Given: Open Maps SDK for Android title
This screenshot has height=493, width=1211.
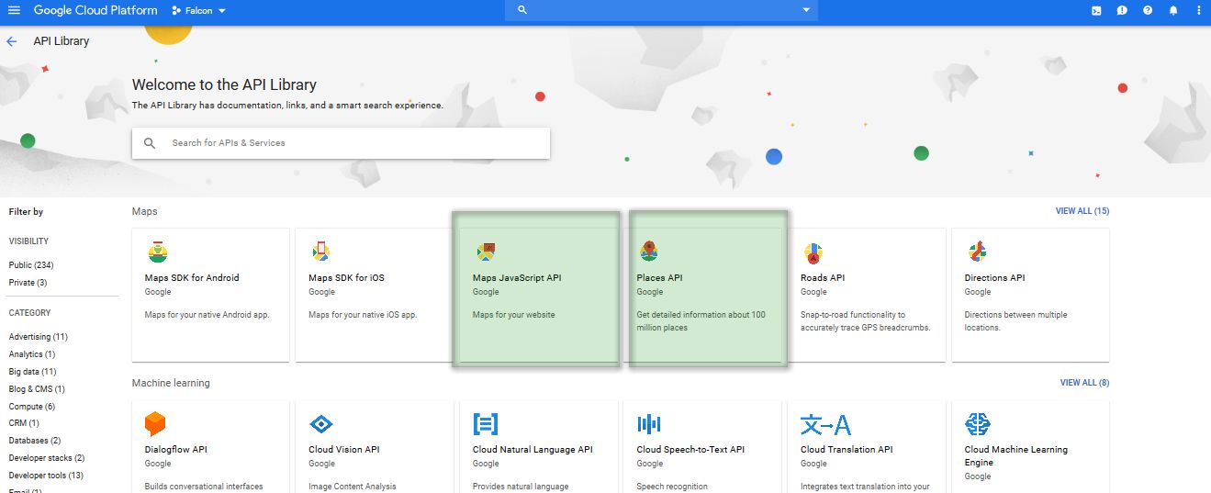Looking at the screenshot, I should pos(192,278).
